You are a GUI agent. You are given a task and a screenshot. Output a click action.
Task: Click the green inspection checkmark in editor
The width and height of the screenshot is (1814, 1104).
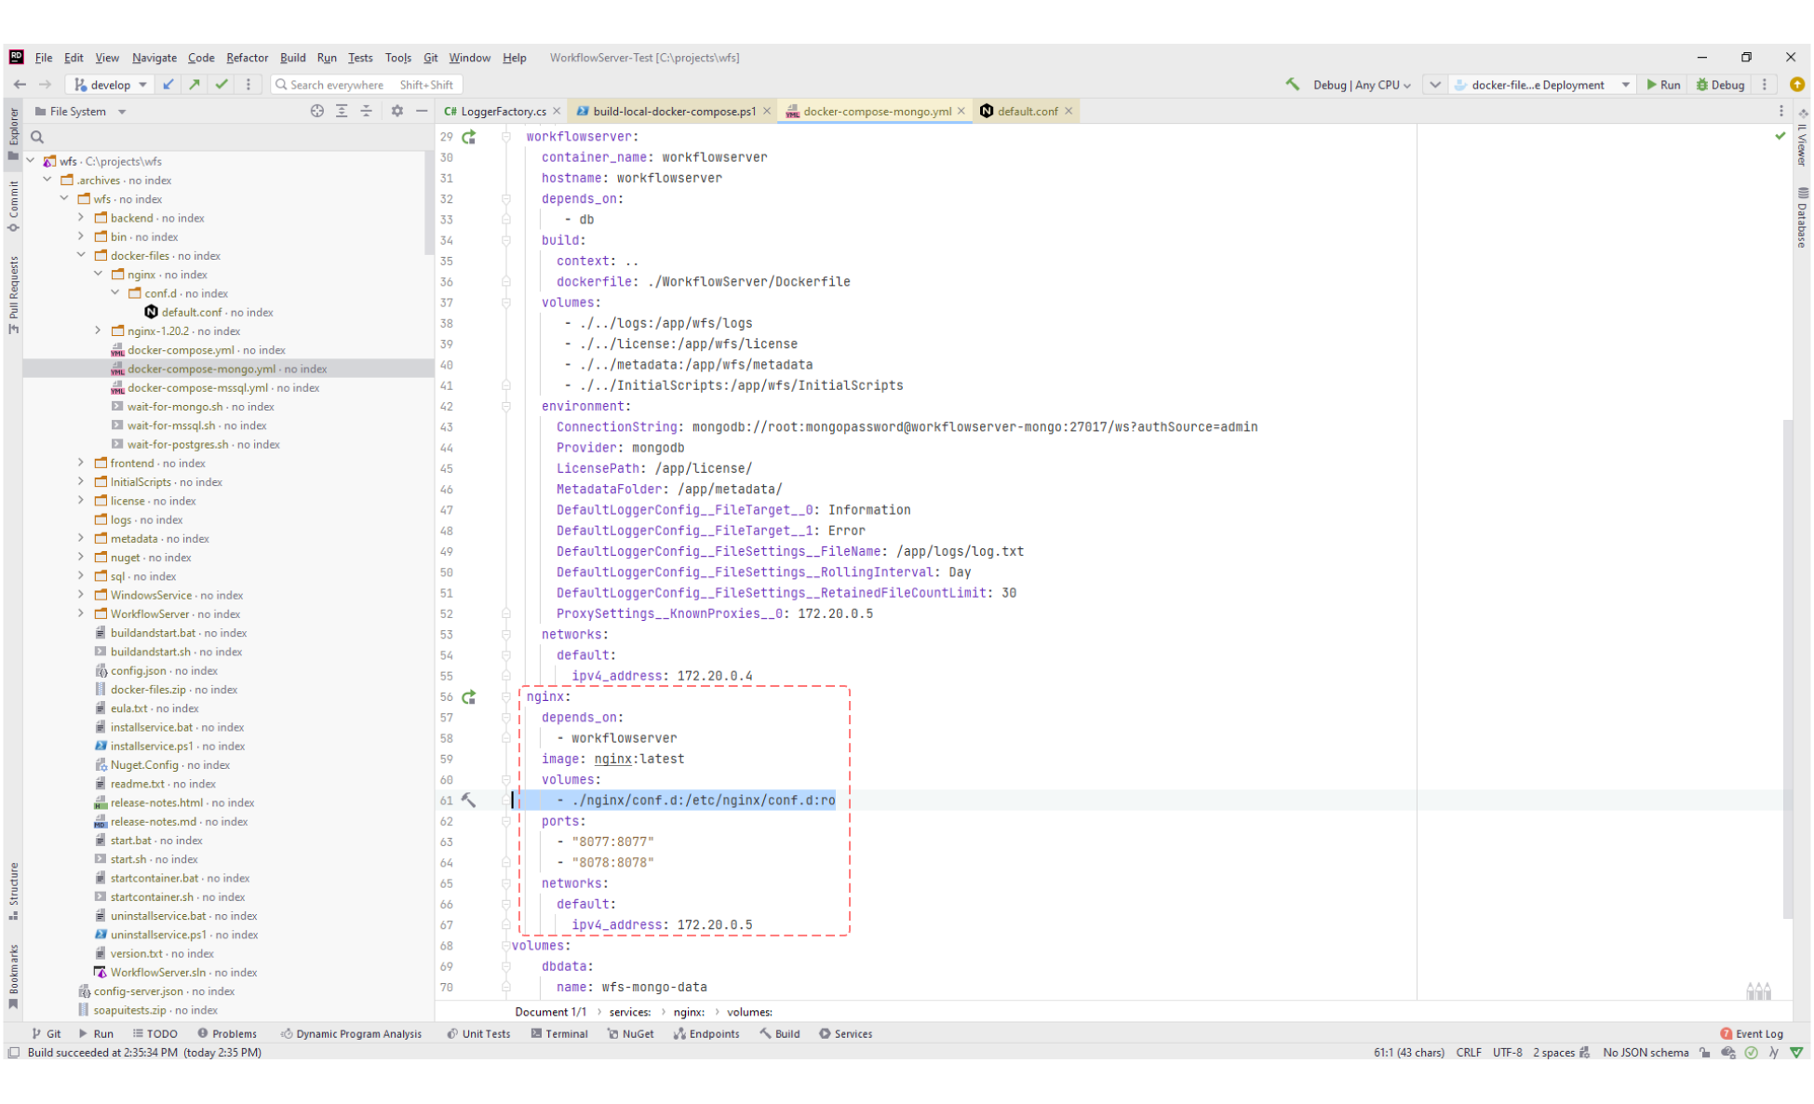pyautogui.click(x=1780, y=136)
